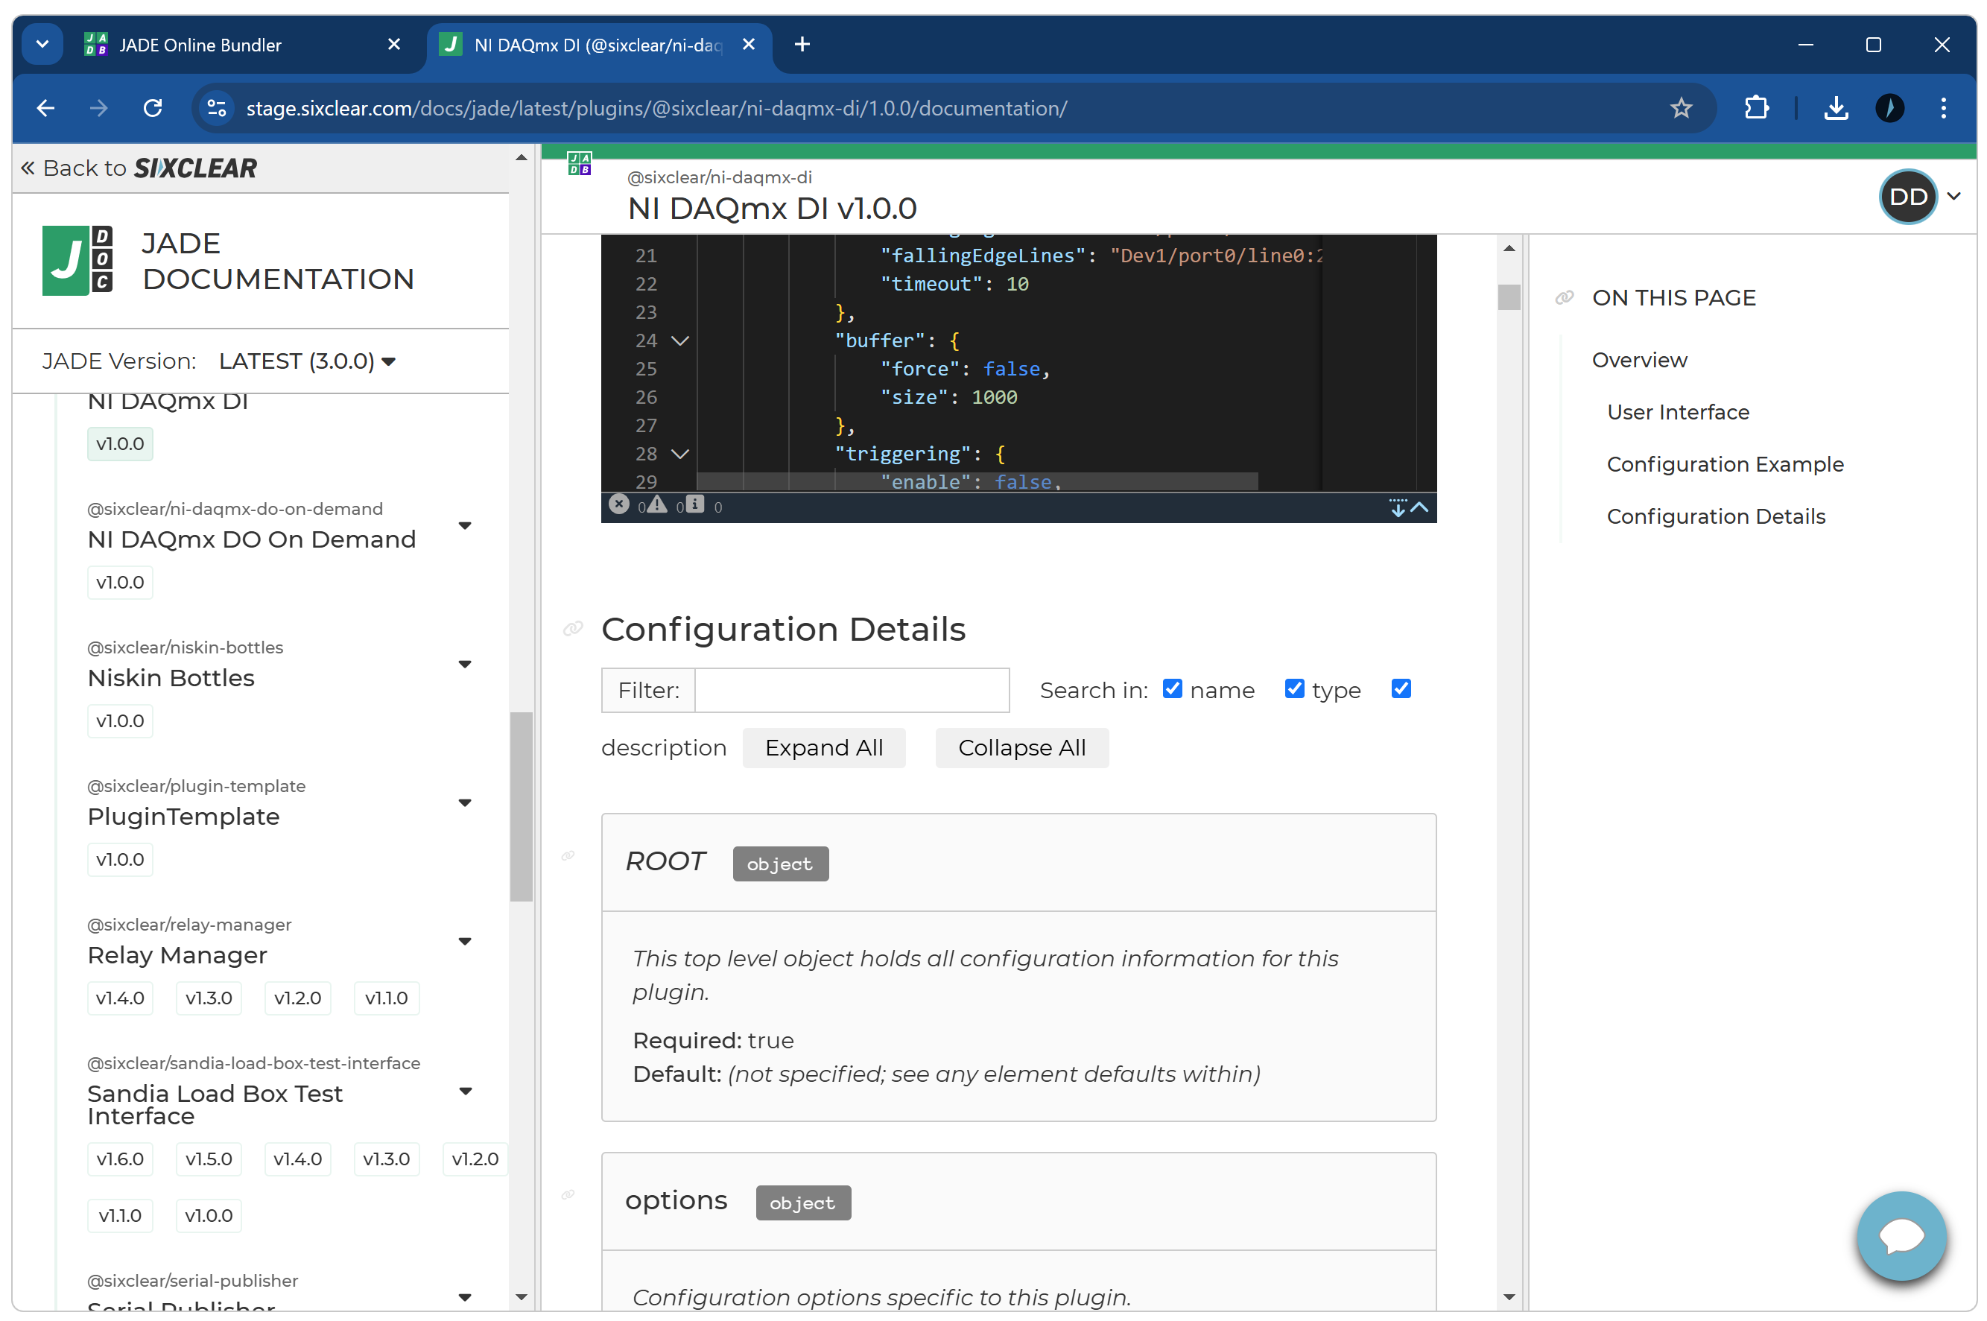Click into the Filter input field

click(852, 690)
